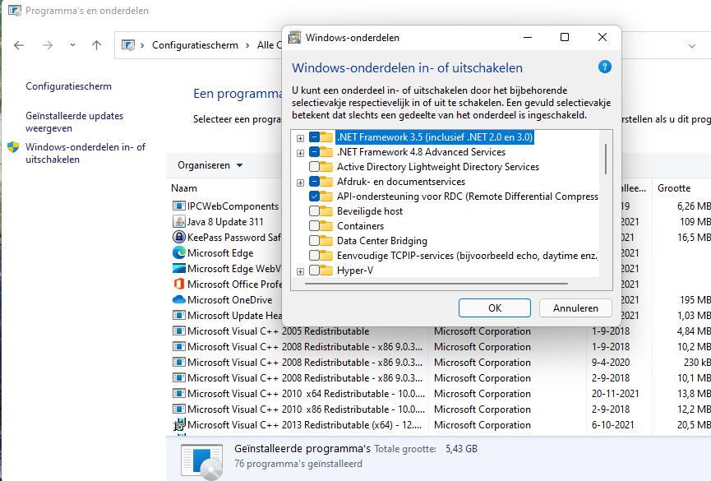Click the installed programs disc icon in details pane

pyautogui.click(x=201, y=462)
